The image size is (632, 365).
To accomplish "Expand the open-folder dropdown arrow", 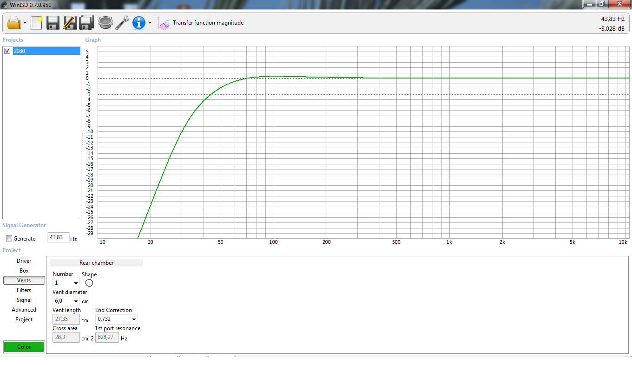I will (25, 23).
